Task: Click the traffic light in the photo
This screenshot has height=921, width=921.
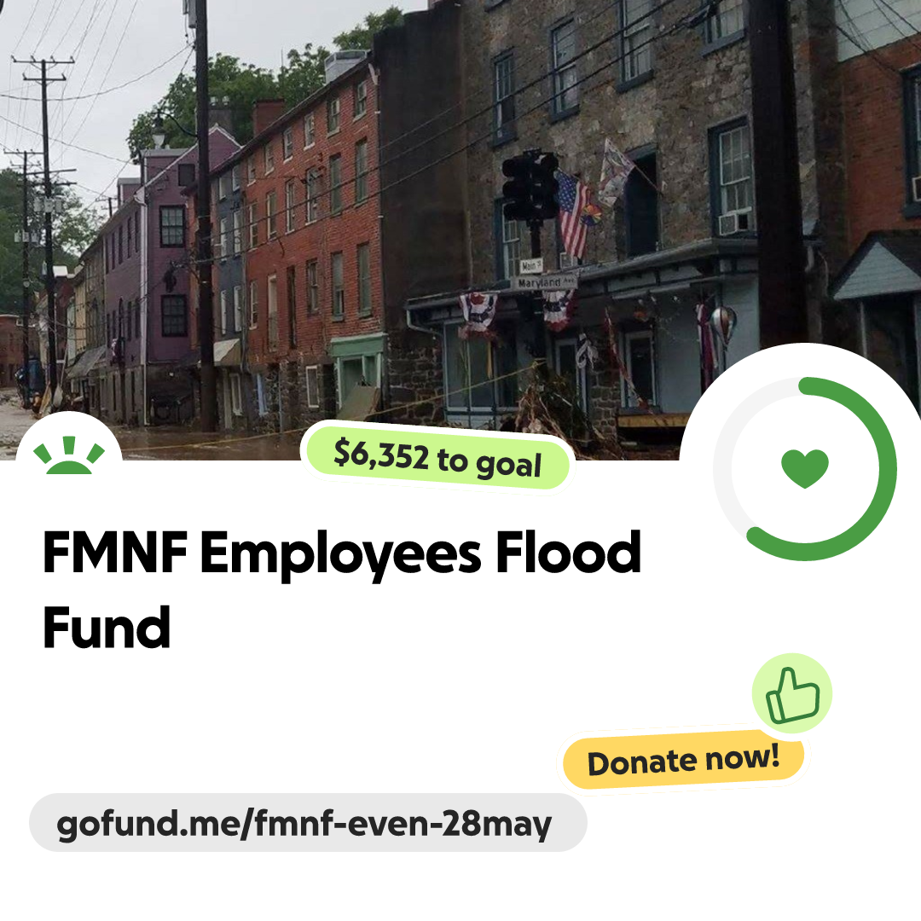Action: pos(530,187)
